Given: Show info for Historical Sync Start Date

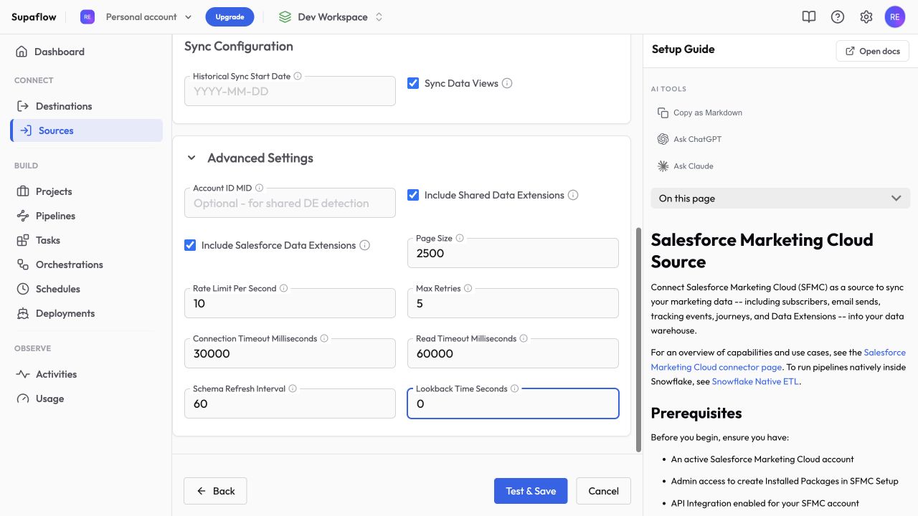Looking at the screenshot, I should 298,76.
